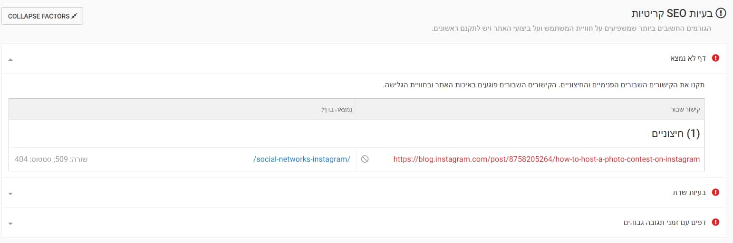Click the (1) חיצוניים group heading

(x=676, y=134)
